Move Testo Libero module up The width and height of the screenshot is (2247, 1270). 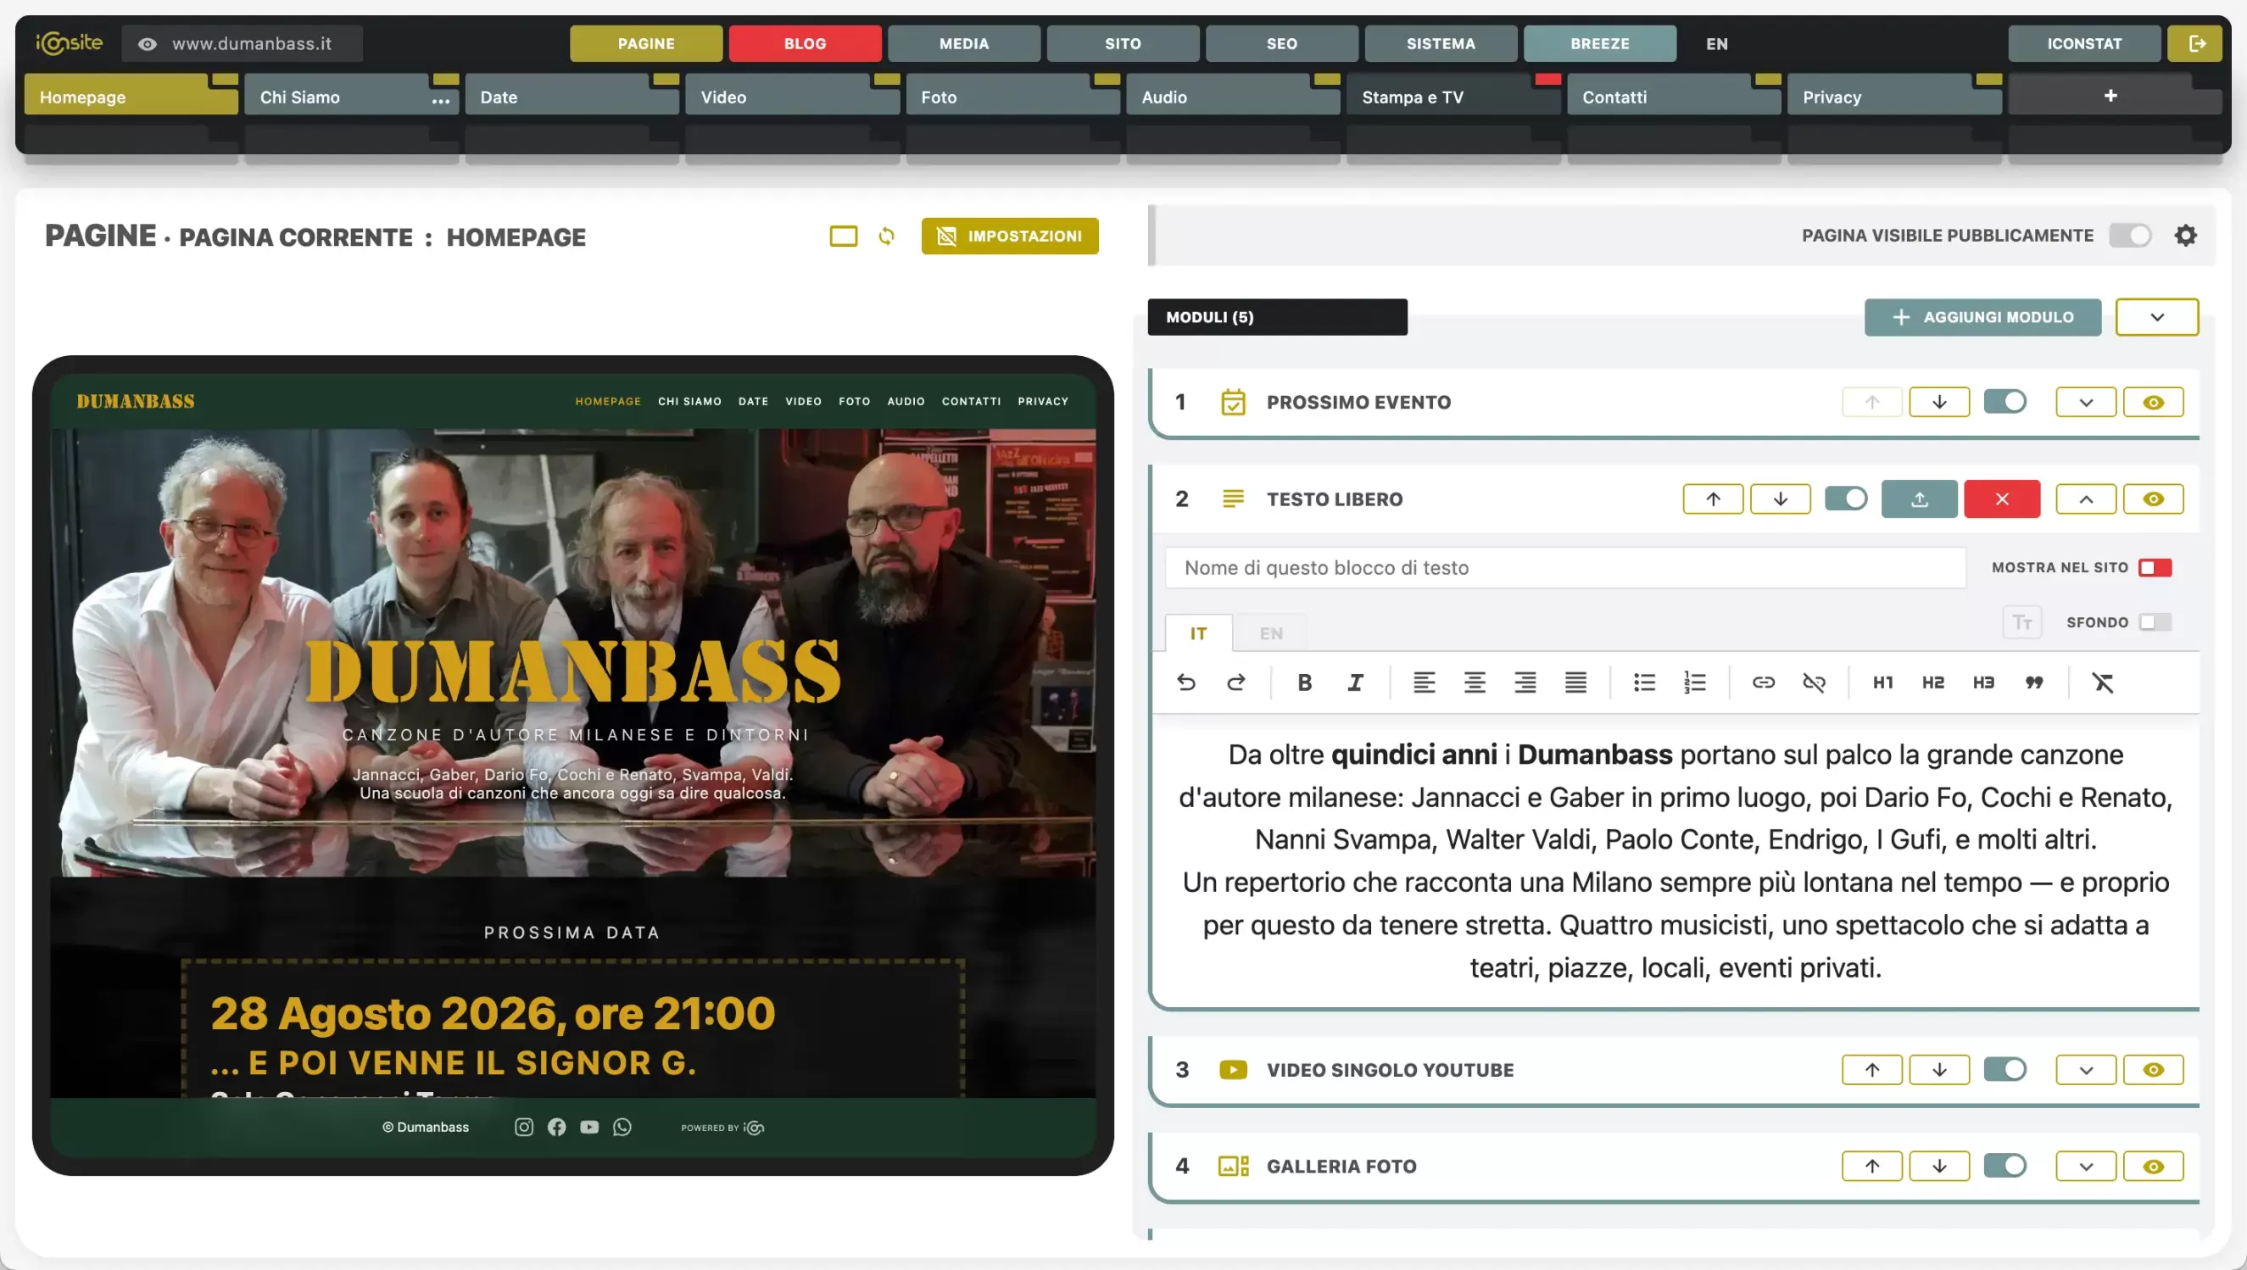pyautogui.click(x=1713, y=499)
